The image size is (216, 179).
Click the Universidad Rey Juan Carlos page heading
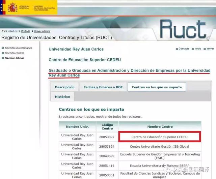tap(76, 49)
